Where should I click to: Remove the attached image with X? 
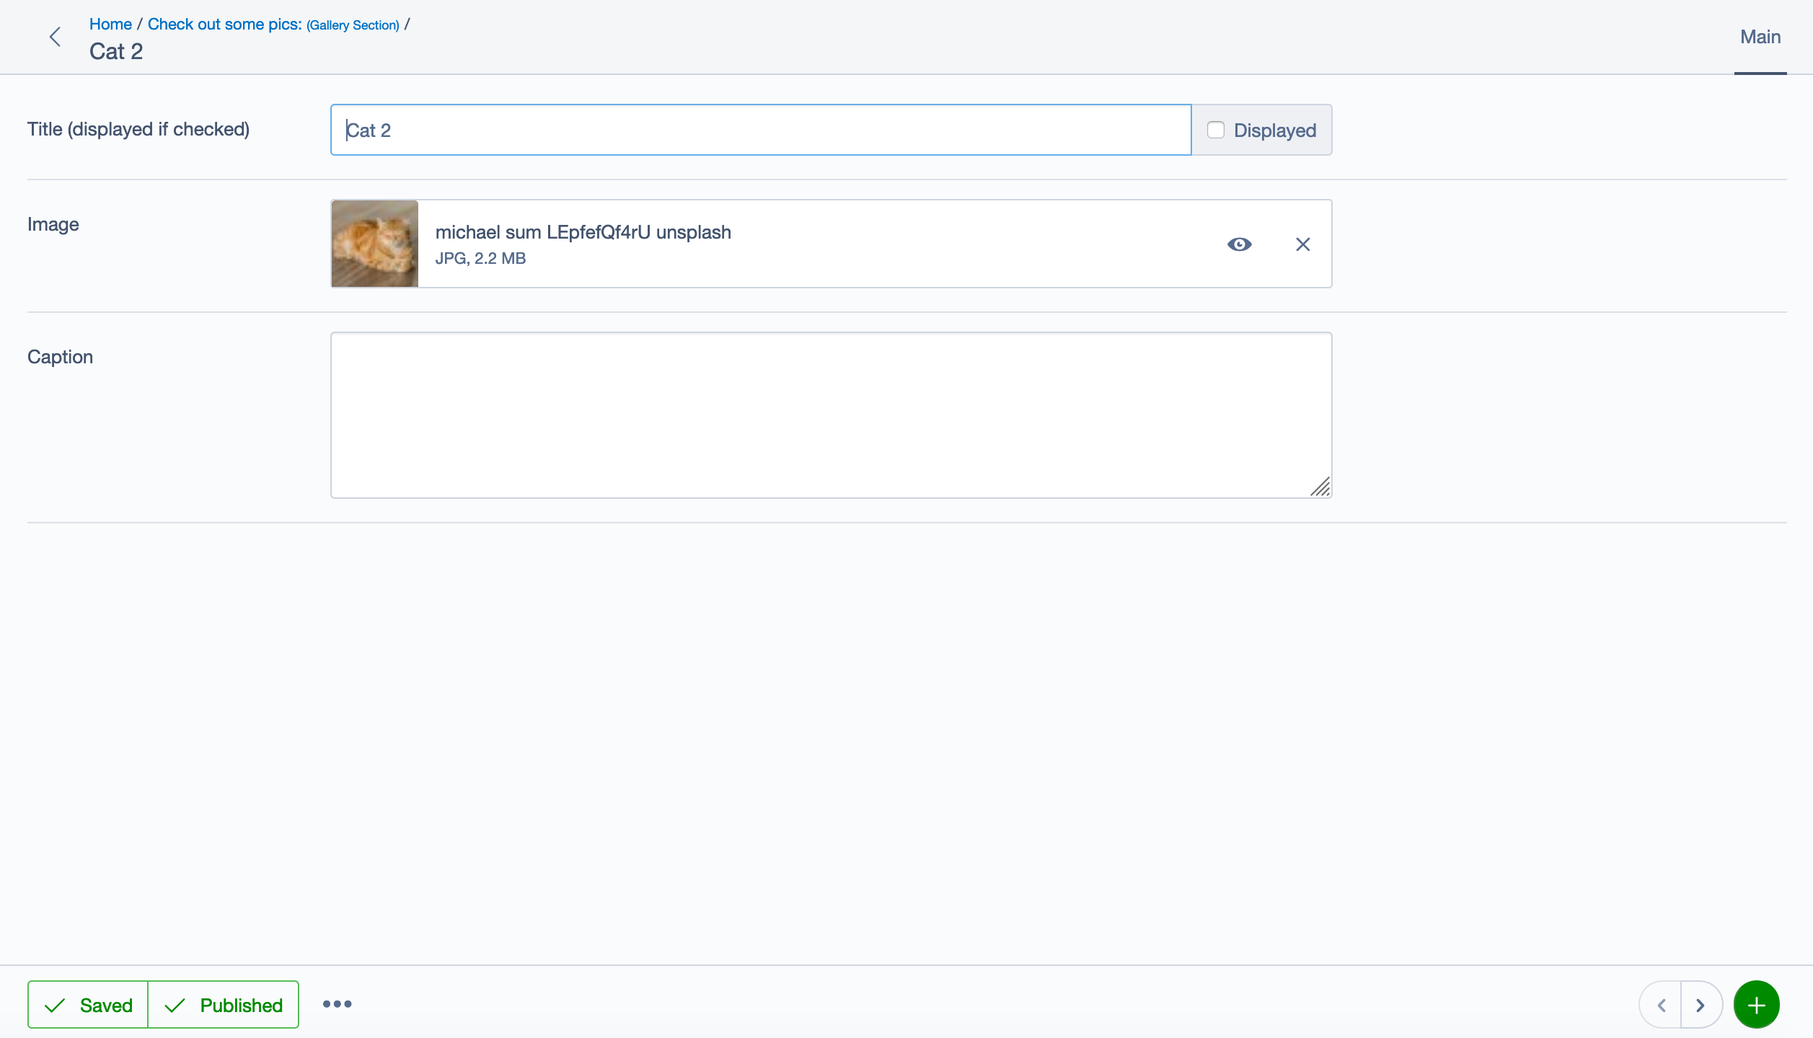[1302, 244]
